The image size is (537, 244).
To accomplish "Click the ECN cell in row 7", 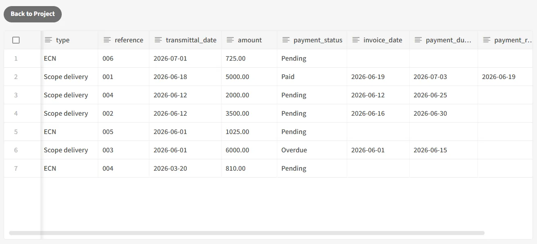I will pyautogui.click(x=69, y=168).
